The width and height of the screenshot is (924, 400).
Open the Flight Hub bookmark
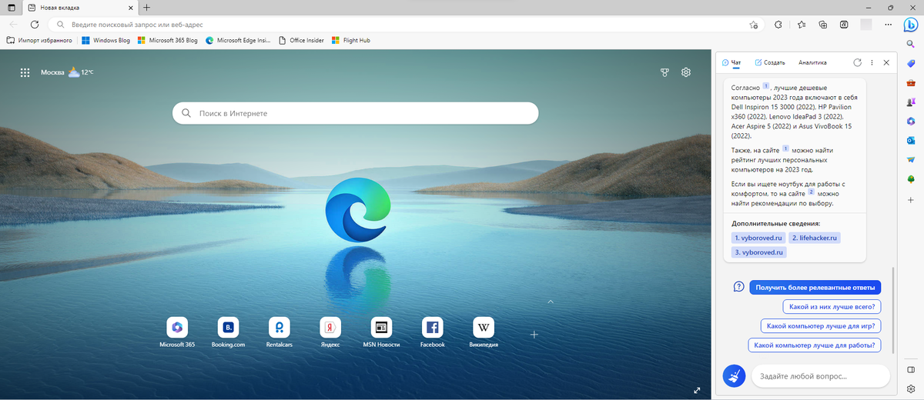coord(350,40)
